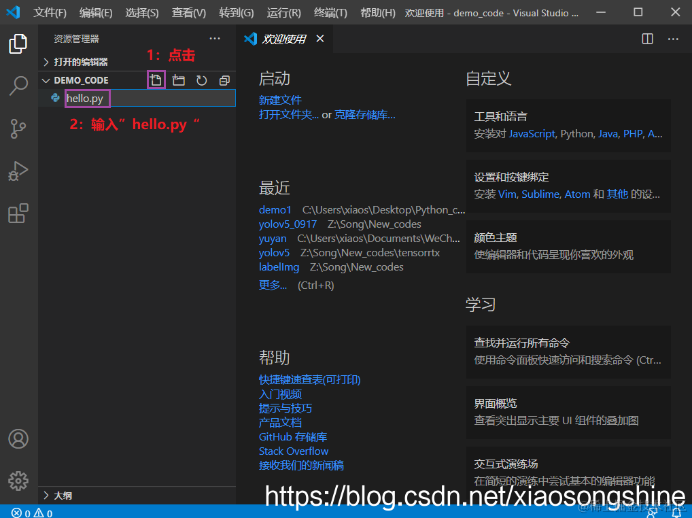Install Atom keybindings link
The width and height of the screenshot is (692, 518).
(577, 194)
